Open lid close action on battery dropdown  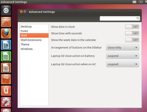(123, 56)
